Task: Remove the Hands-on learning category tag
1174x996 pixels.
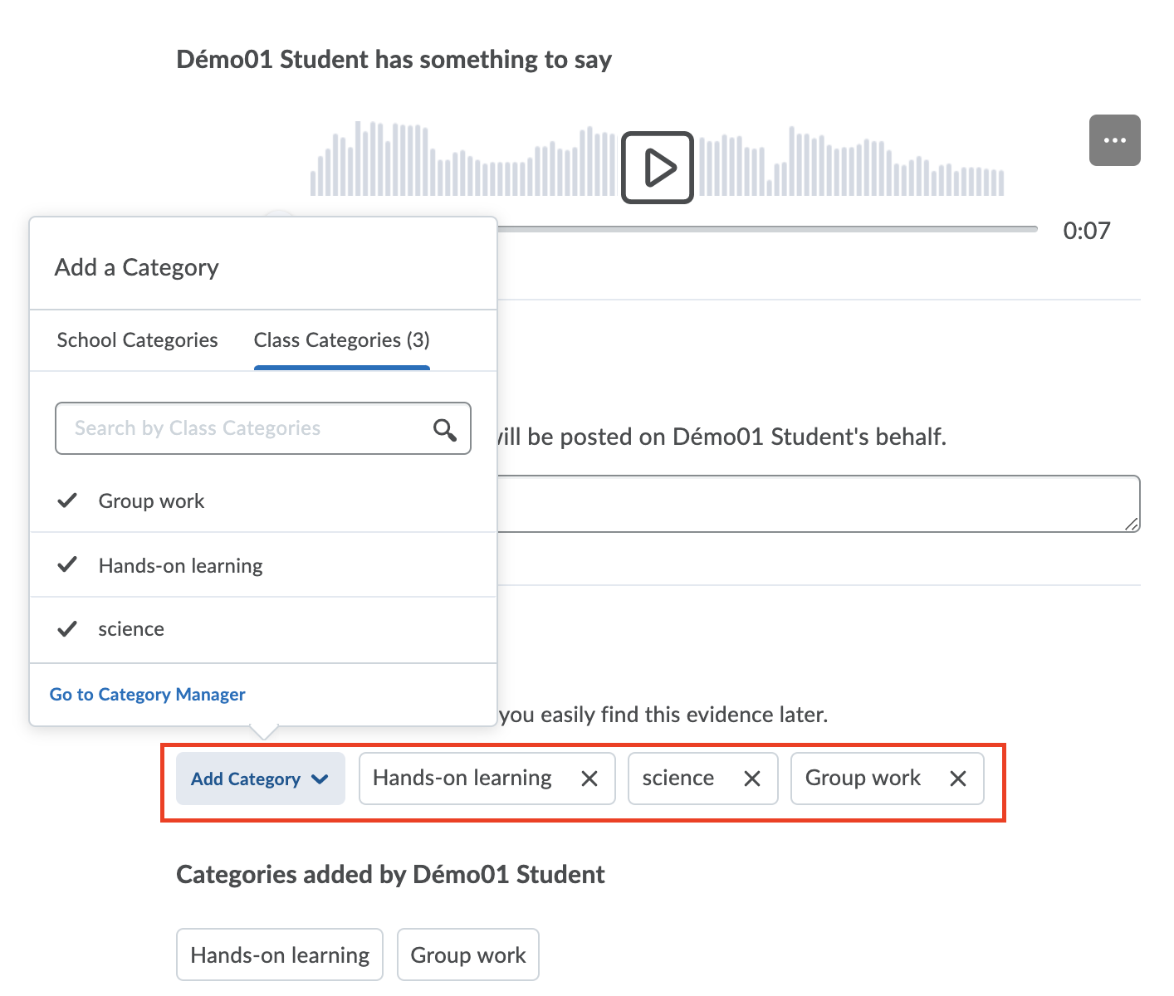Action: tap(589, 779)
